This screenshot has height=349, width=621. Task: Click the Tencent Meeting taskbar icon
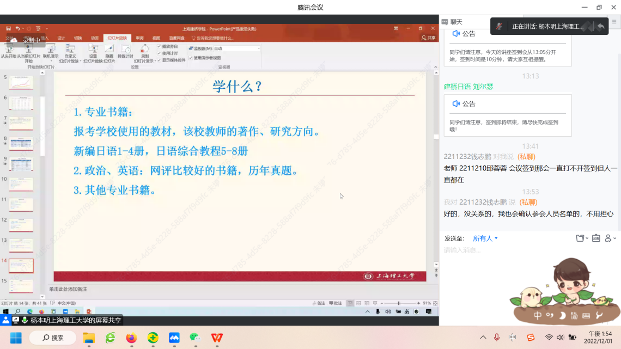click(x=174, y=338)
